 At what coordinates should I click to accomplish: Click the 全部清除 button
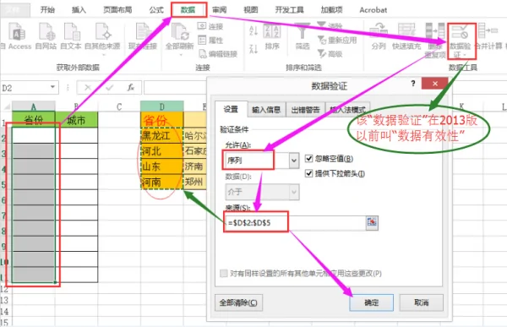(238, 302)
